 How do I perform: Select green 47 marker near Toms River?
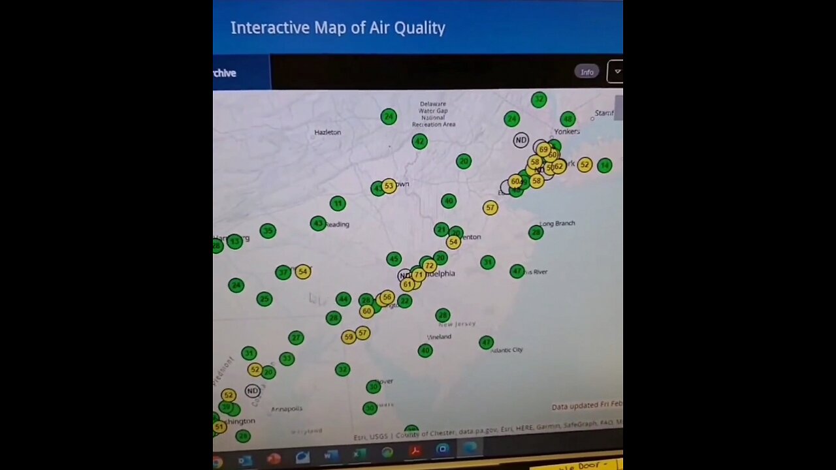pos(517,270)
